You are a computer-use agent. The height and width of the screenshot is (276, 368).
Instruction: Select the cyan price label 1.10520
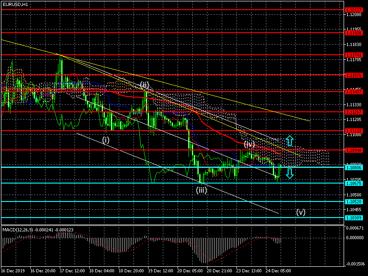tap(354, 202)
